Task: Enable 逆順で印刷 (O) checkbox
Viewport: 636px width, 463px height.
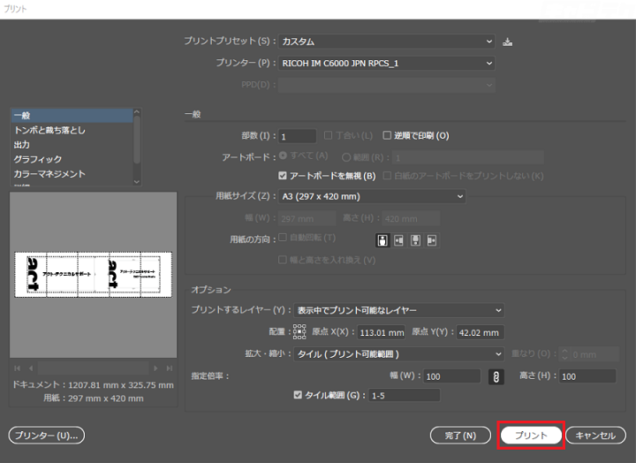Action: coord(387,135)
